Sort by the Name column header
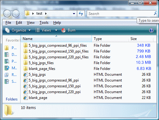The width and height of the screenshot is (159, 120). (x=56, y=39)
